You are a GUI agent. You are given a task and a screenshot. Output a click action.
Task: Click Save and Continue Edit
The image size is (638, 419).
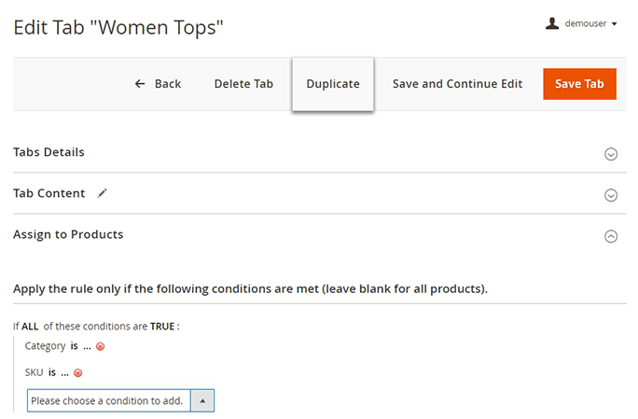(457, 84)
